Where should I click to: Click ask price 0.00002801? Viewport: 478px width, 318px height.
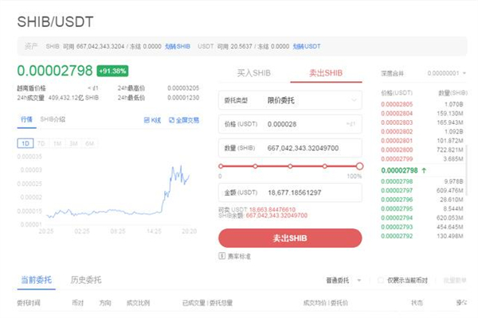397,141
